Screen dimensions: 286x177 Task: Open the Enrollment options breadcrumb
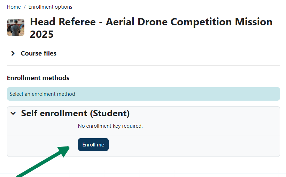tap(50, 7)
